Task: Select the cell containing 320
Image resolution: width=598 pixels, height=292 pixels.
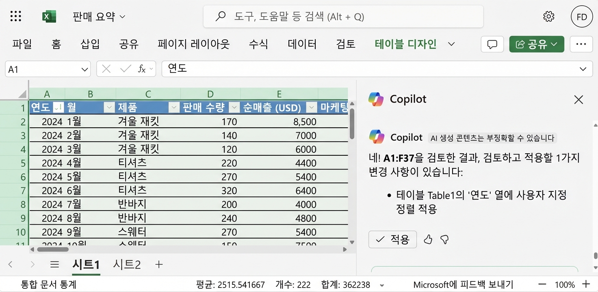Action: pos(210,191)
